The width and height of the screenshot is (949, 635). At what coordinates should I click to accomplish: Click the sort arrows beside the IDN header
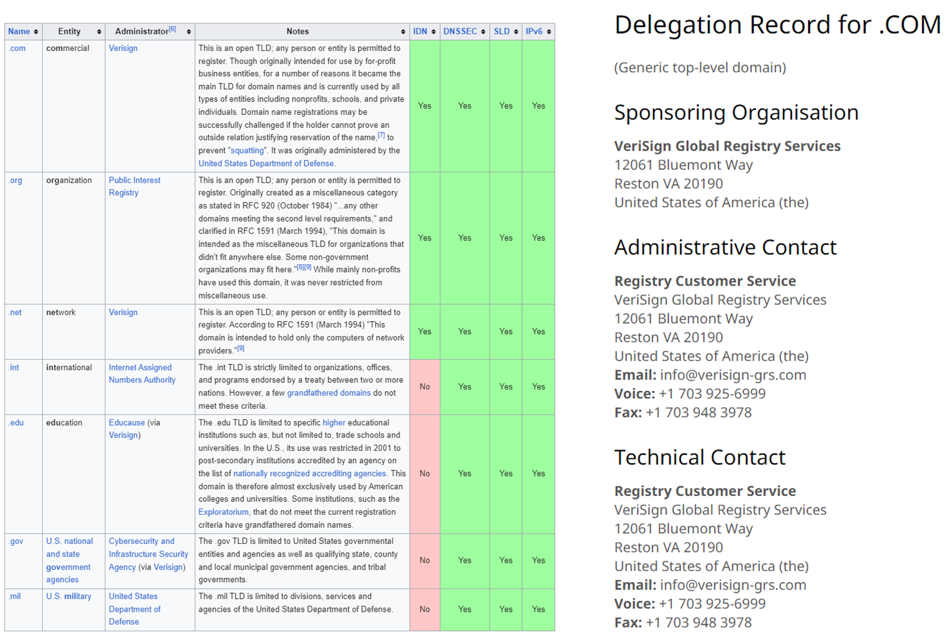(x=433, y=32)
